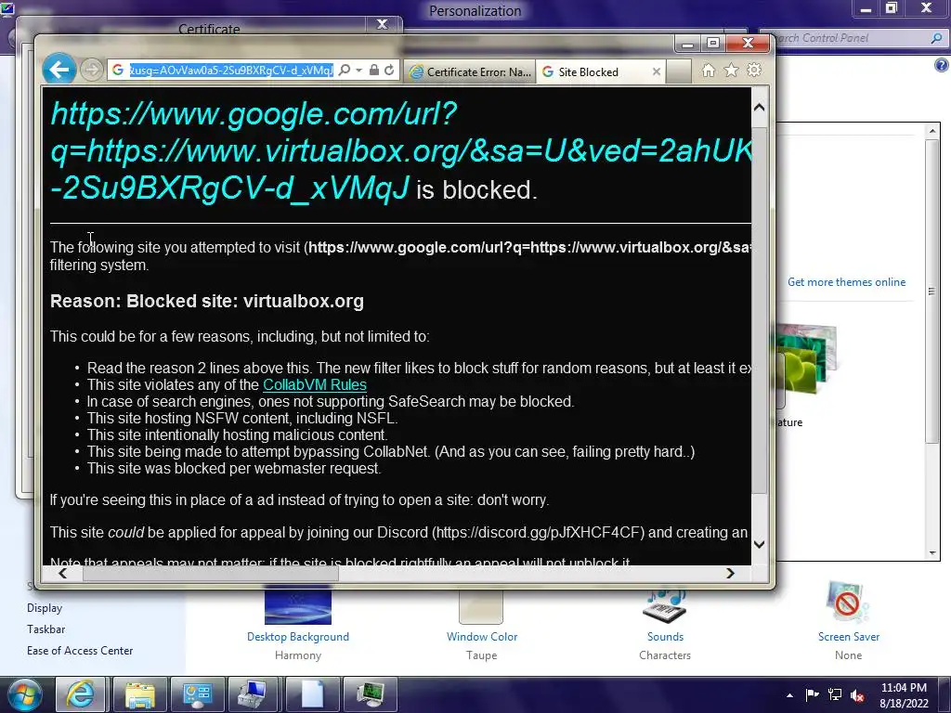Open Display link in Personalization sidebar

coord(45,608)
